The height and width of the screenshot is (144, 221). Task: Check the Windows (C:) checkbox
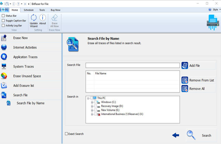point(95,102)
